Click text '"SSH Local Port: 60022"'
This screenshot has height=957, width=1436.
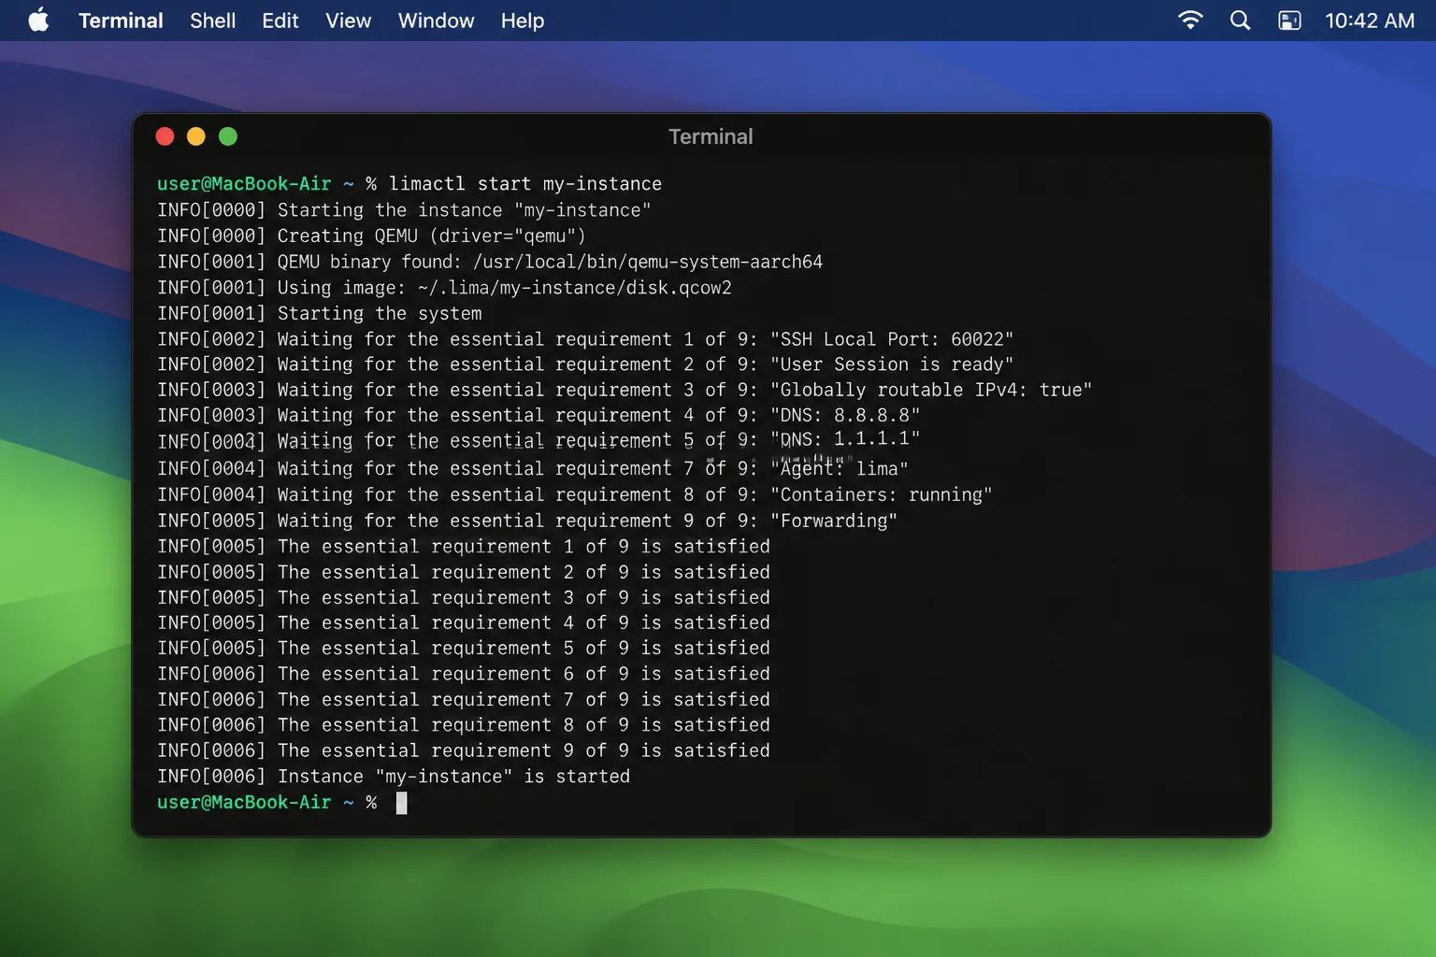892,339
